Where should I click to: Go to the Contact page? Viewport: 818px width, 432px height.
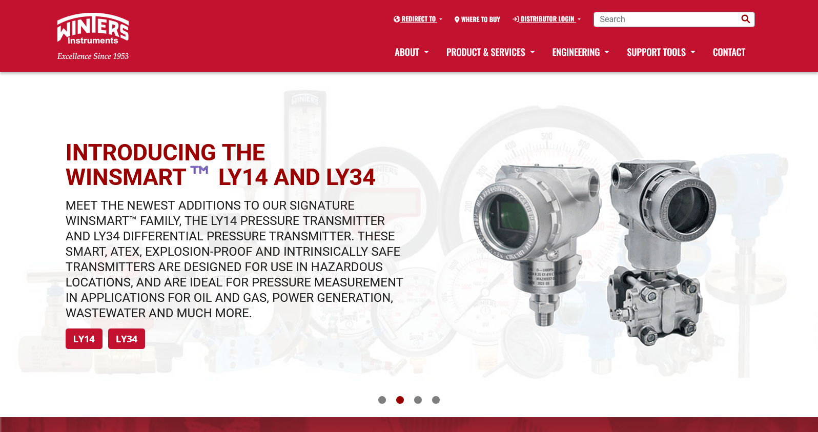729,52
